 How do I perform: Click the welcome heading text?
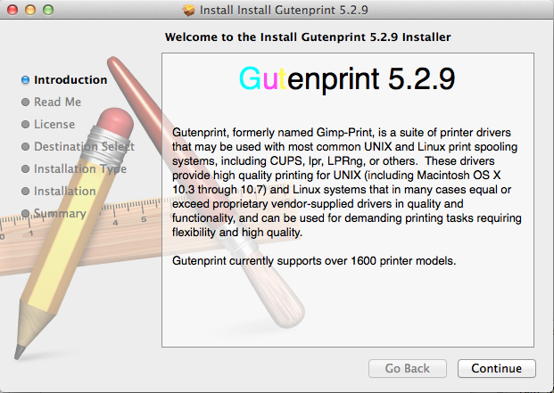tap(308, 37)
